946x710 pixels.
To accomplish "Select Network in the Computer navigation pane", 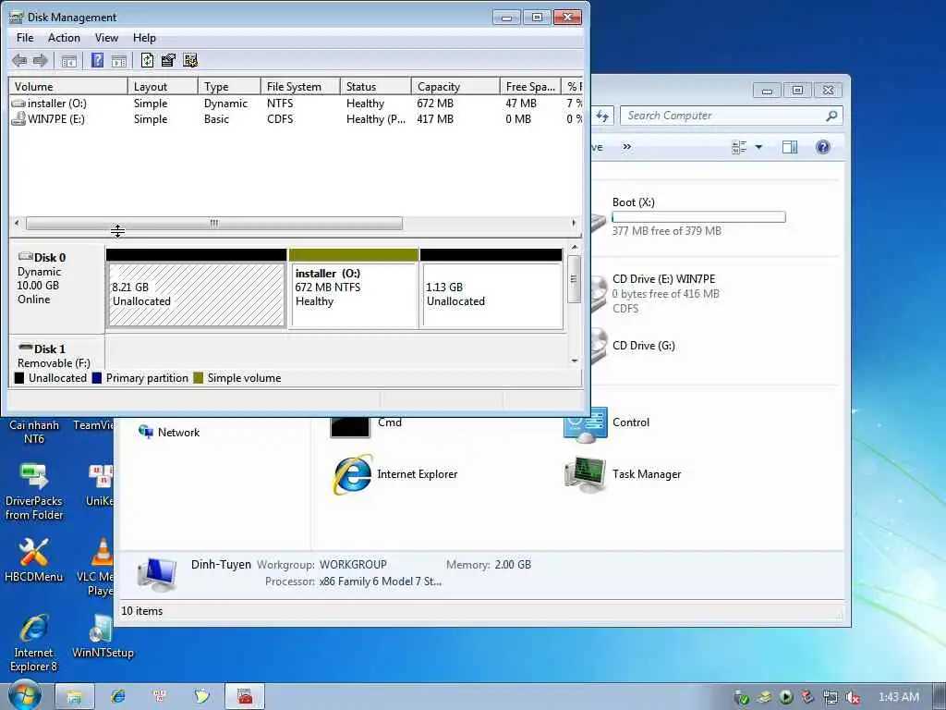I will pyautogui.click(x=170, y=433).
